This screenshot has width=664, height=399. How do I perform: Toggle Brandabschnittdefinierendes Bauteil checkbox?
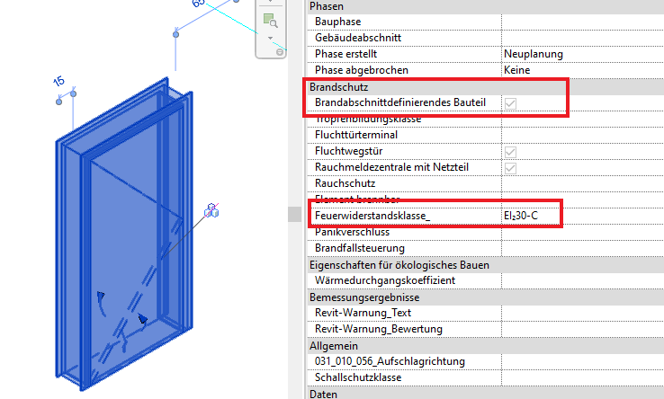(511, 103)
